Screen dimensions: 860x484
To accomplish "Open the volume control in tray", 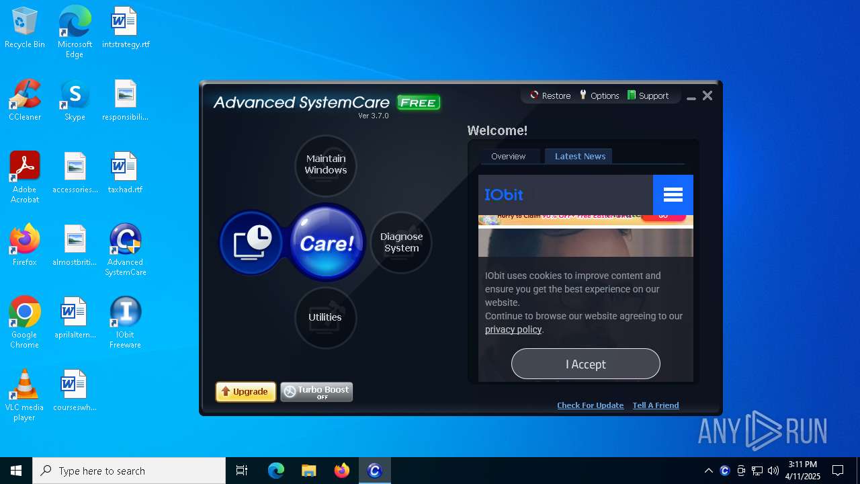I will [773, 471].
